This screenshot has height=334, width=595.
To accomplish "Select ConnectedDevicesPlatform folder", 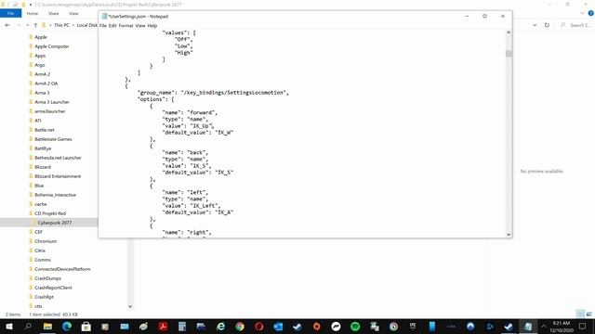I will 62,269.
